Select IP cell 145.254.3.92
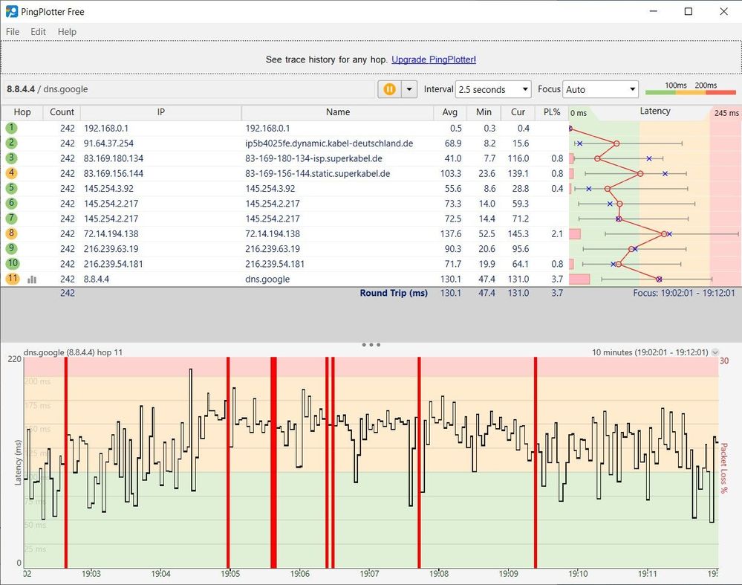This screenshot has width=742, height=585. pos(109,189)
